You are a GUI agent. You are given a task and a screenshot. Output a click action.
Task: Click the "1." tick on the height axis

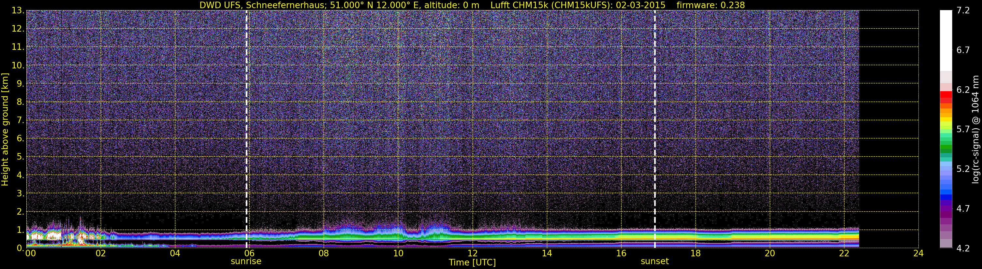pos(20,230)
